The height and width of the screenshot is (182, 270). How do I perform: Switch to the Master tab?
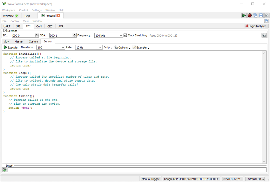point(19,41)
